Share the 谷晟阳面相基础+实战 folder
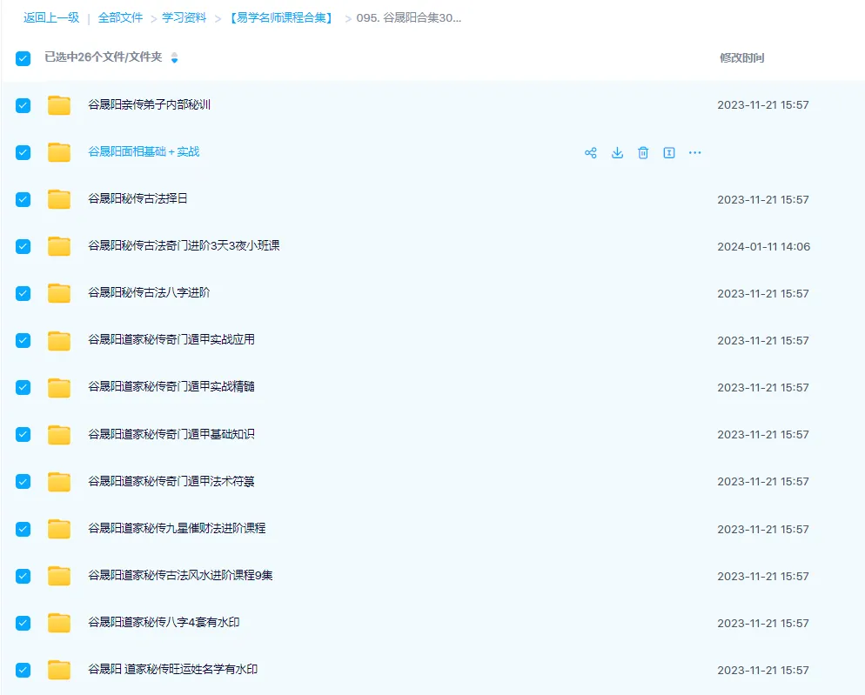Image resolution: width=865 pixels, height=695 pixels. [590, 153]
